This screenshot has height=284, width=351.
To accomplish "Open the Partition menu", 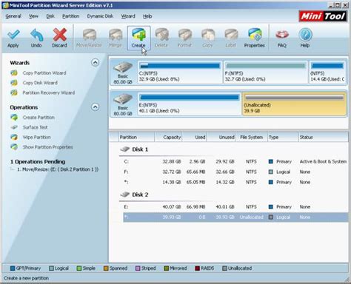I will (70, 16).
